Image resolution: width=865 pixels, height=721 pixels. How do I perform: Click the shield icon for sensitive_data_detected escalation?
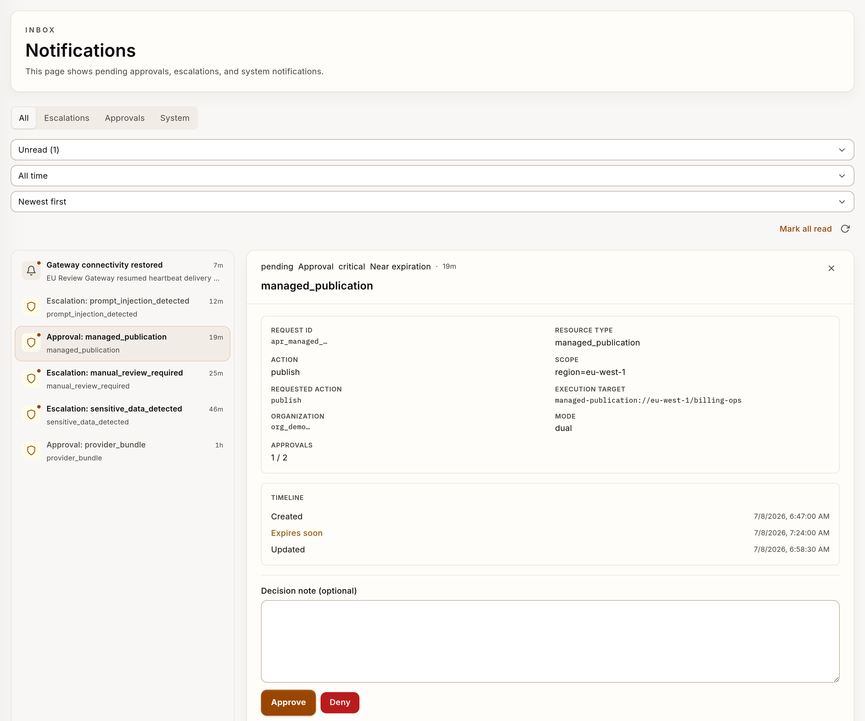click(x=31, y=414)
